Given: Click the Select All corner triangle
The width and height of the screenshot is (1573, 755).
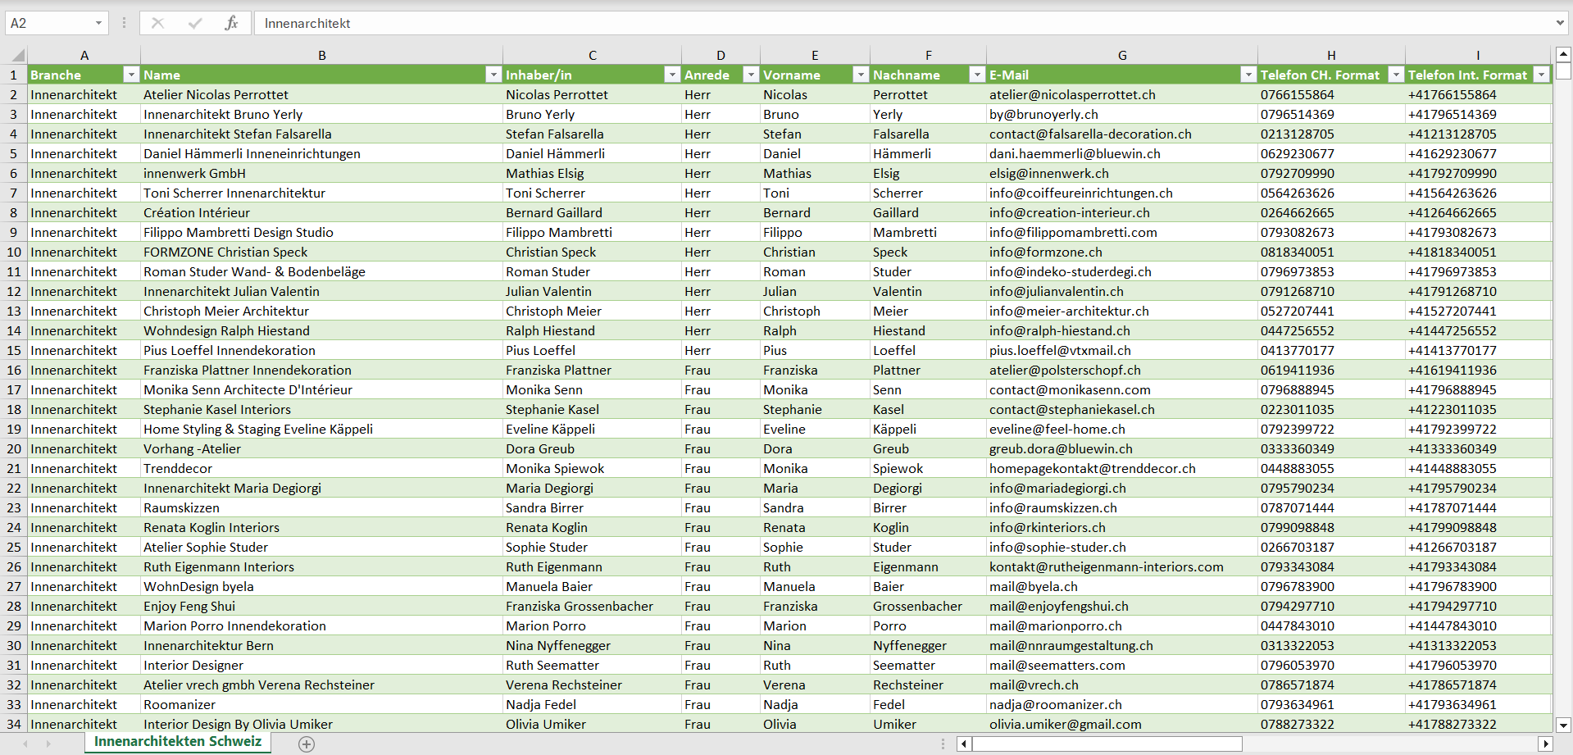Looking at the screenshot, I should (17, 56).
